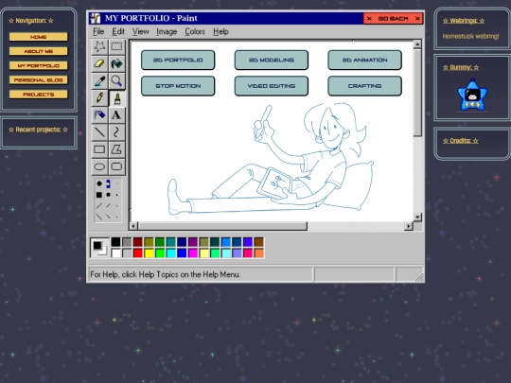Select the Pencil tool
This screenshot has width=511, height=383.
[x=99, y=98]
